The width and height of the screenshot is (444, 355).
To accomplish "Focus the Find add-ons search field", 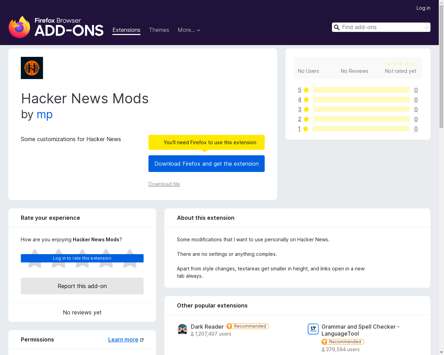I will pos(381,27).
